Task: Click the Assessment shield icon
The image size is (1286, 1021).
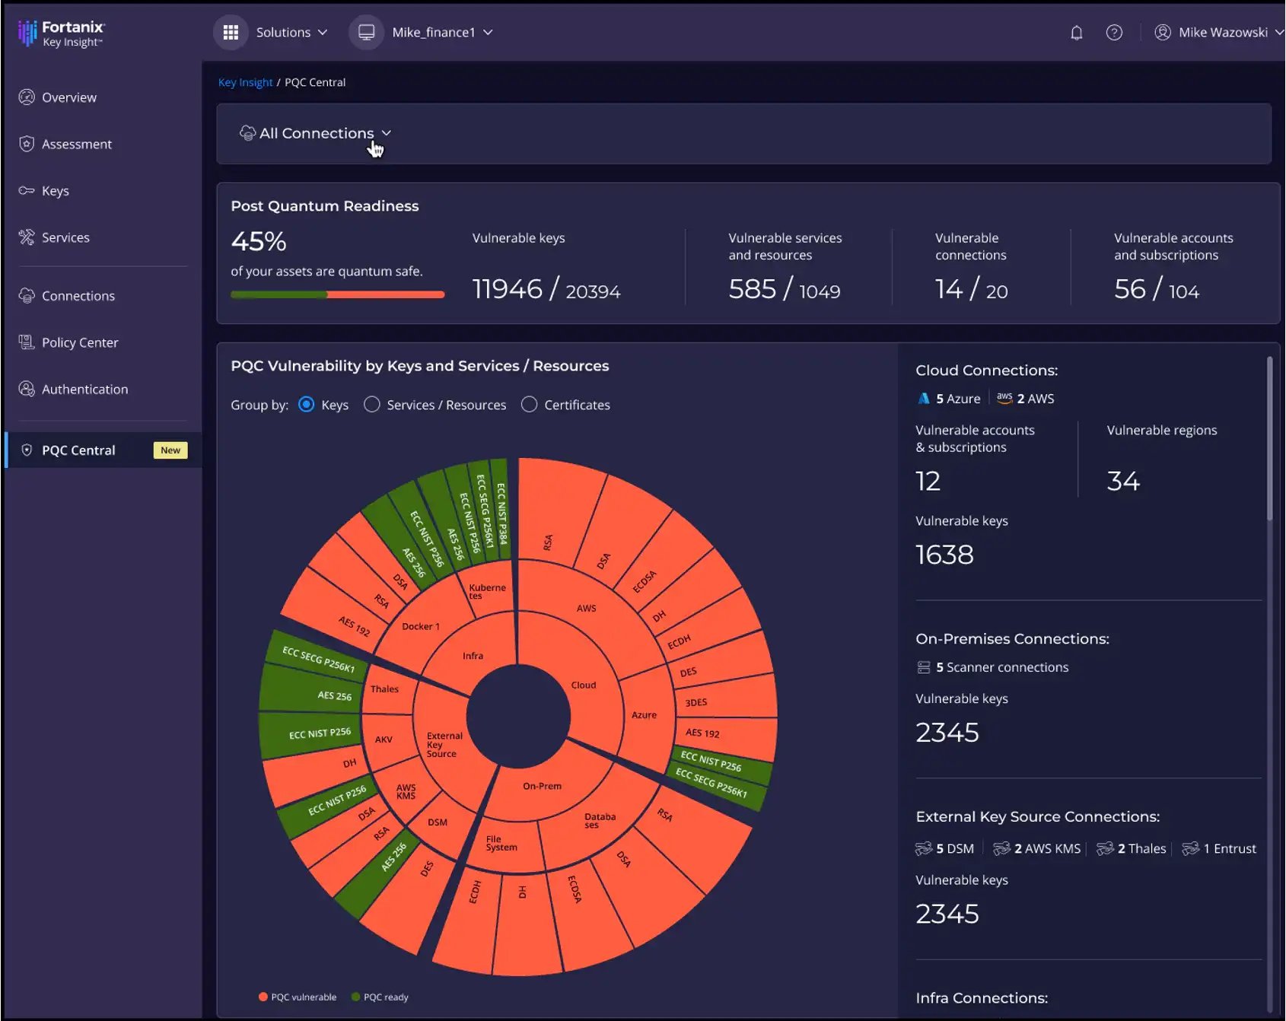Action: coord(27,144)
